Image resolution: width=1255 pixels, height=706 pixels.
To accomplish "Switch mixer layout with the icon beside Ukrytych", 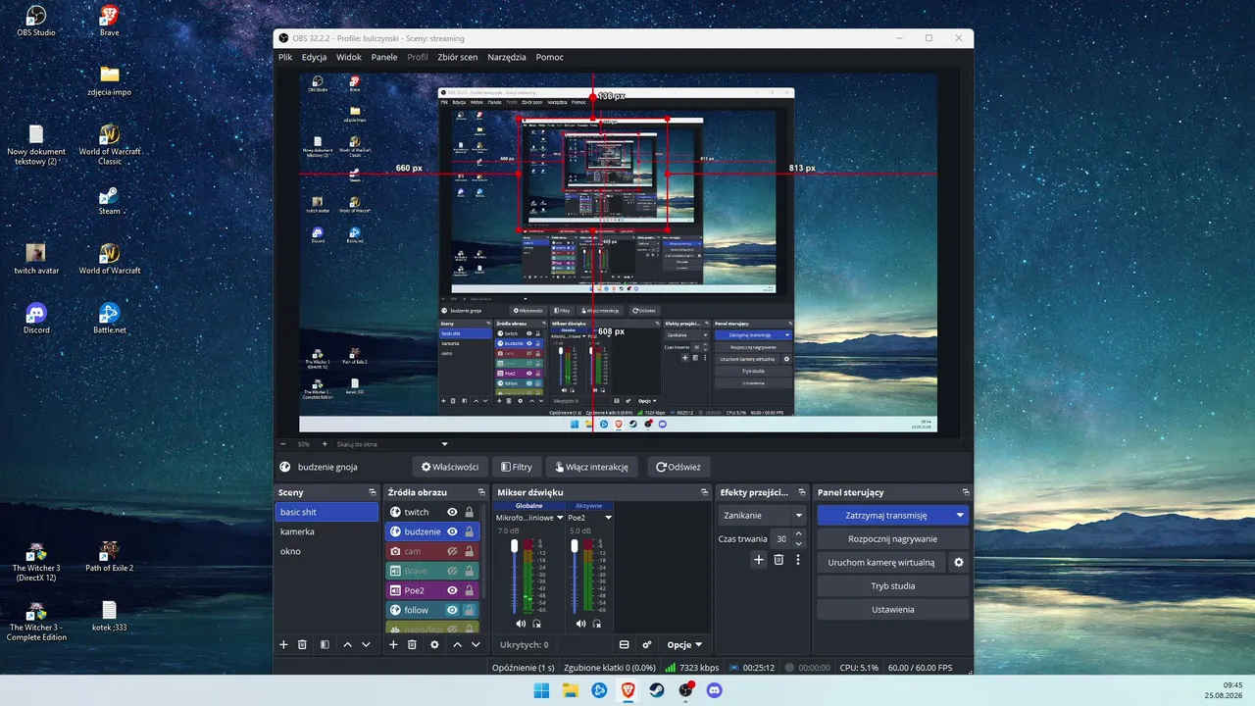I will (624, 644).
